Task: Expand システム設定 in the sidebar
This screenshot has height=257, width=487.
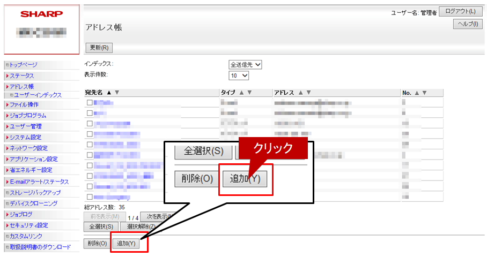Action: pyautogui.click(x=25, y=138)
